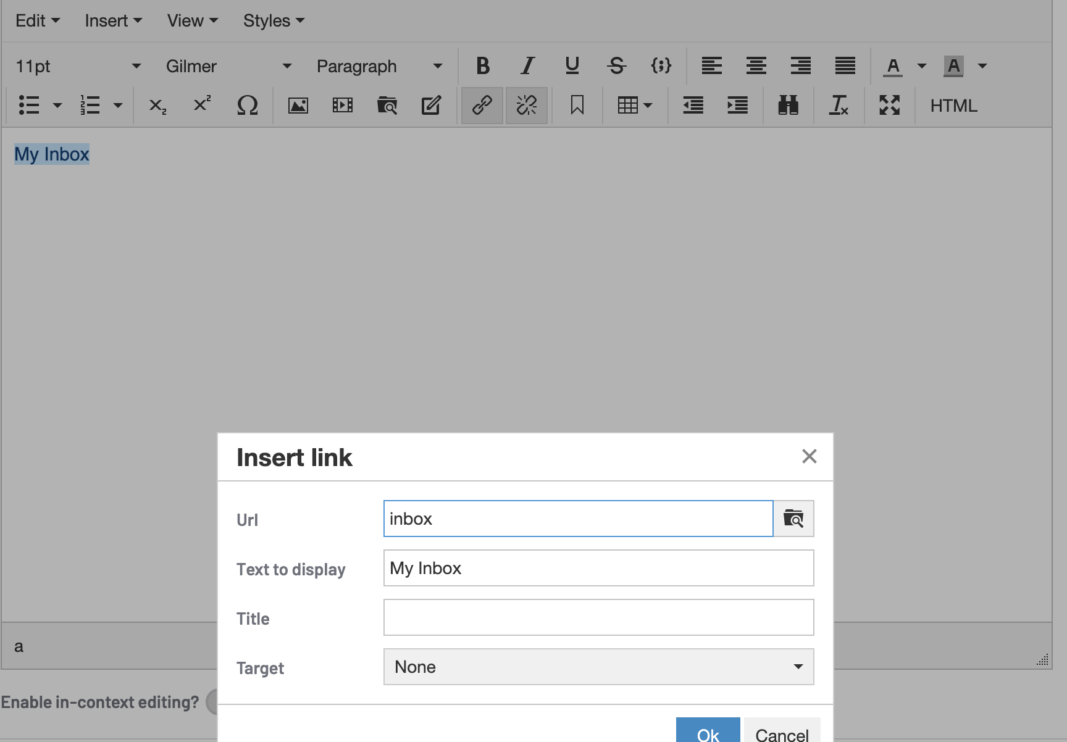Click the remove link icon
Image resolution: width=1067 pixels, height=742 pixels.
tap(527, 106)
